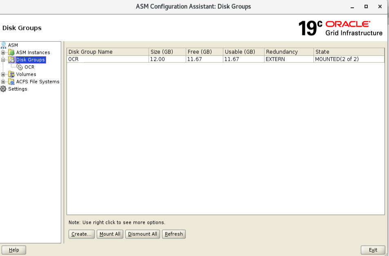Sort by State column header
The width and height of the screenshot is (389, 256).
click(349, 51)
